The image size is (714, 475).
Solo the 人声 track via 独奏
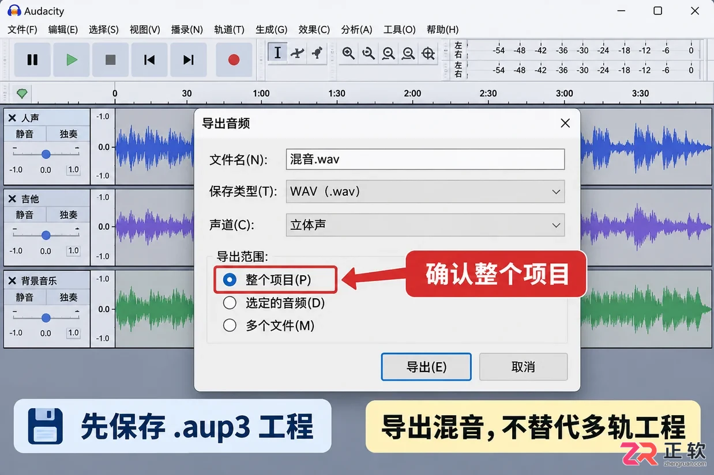click(69, 134)
